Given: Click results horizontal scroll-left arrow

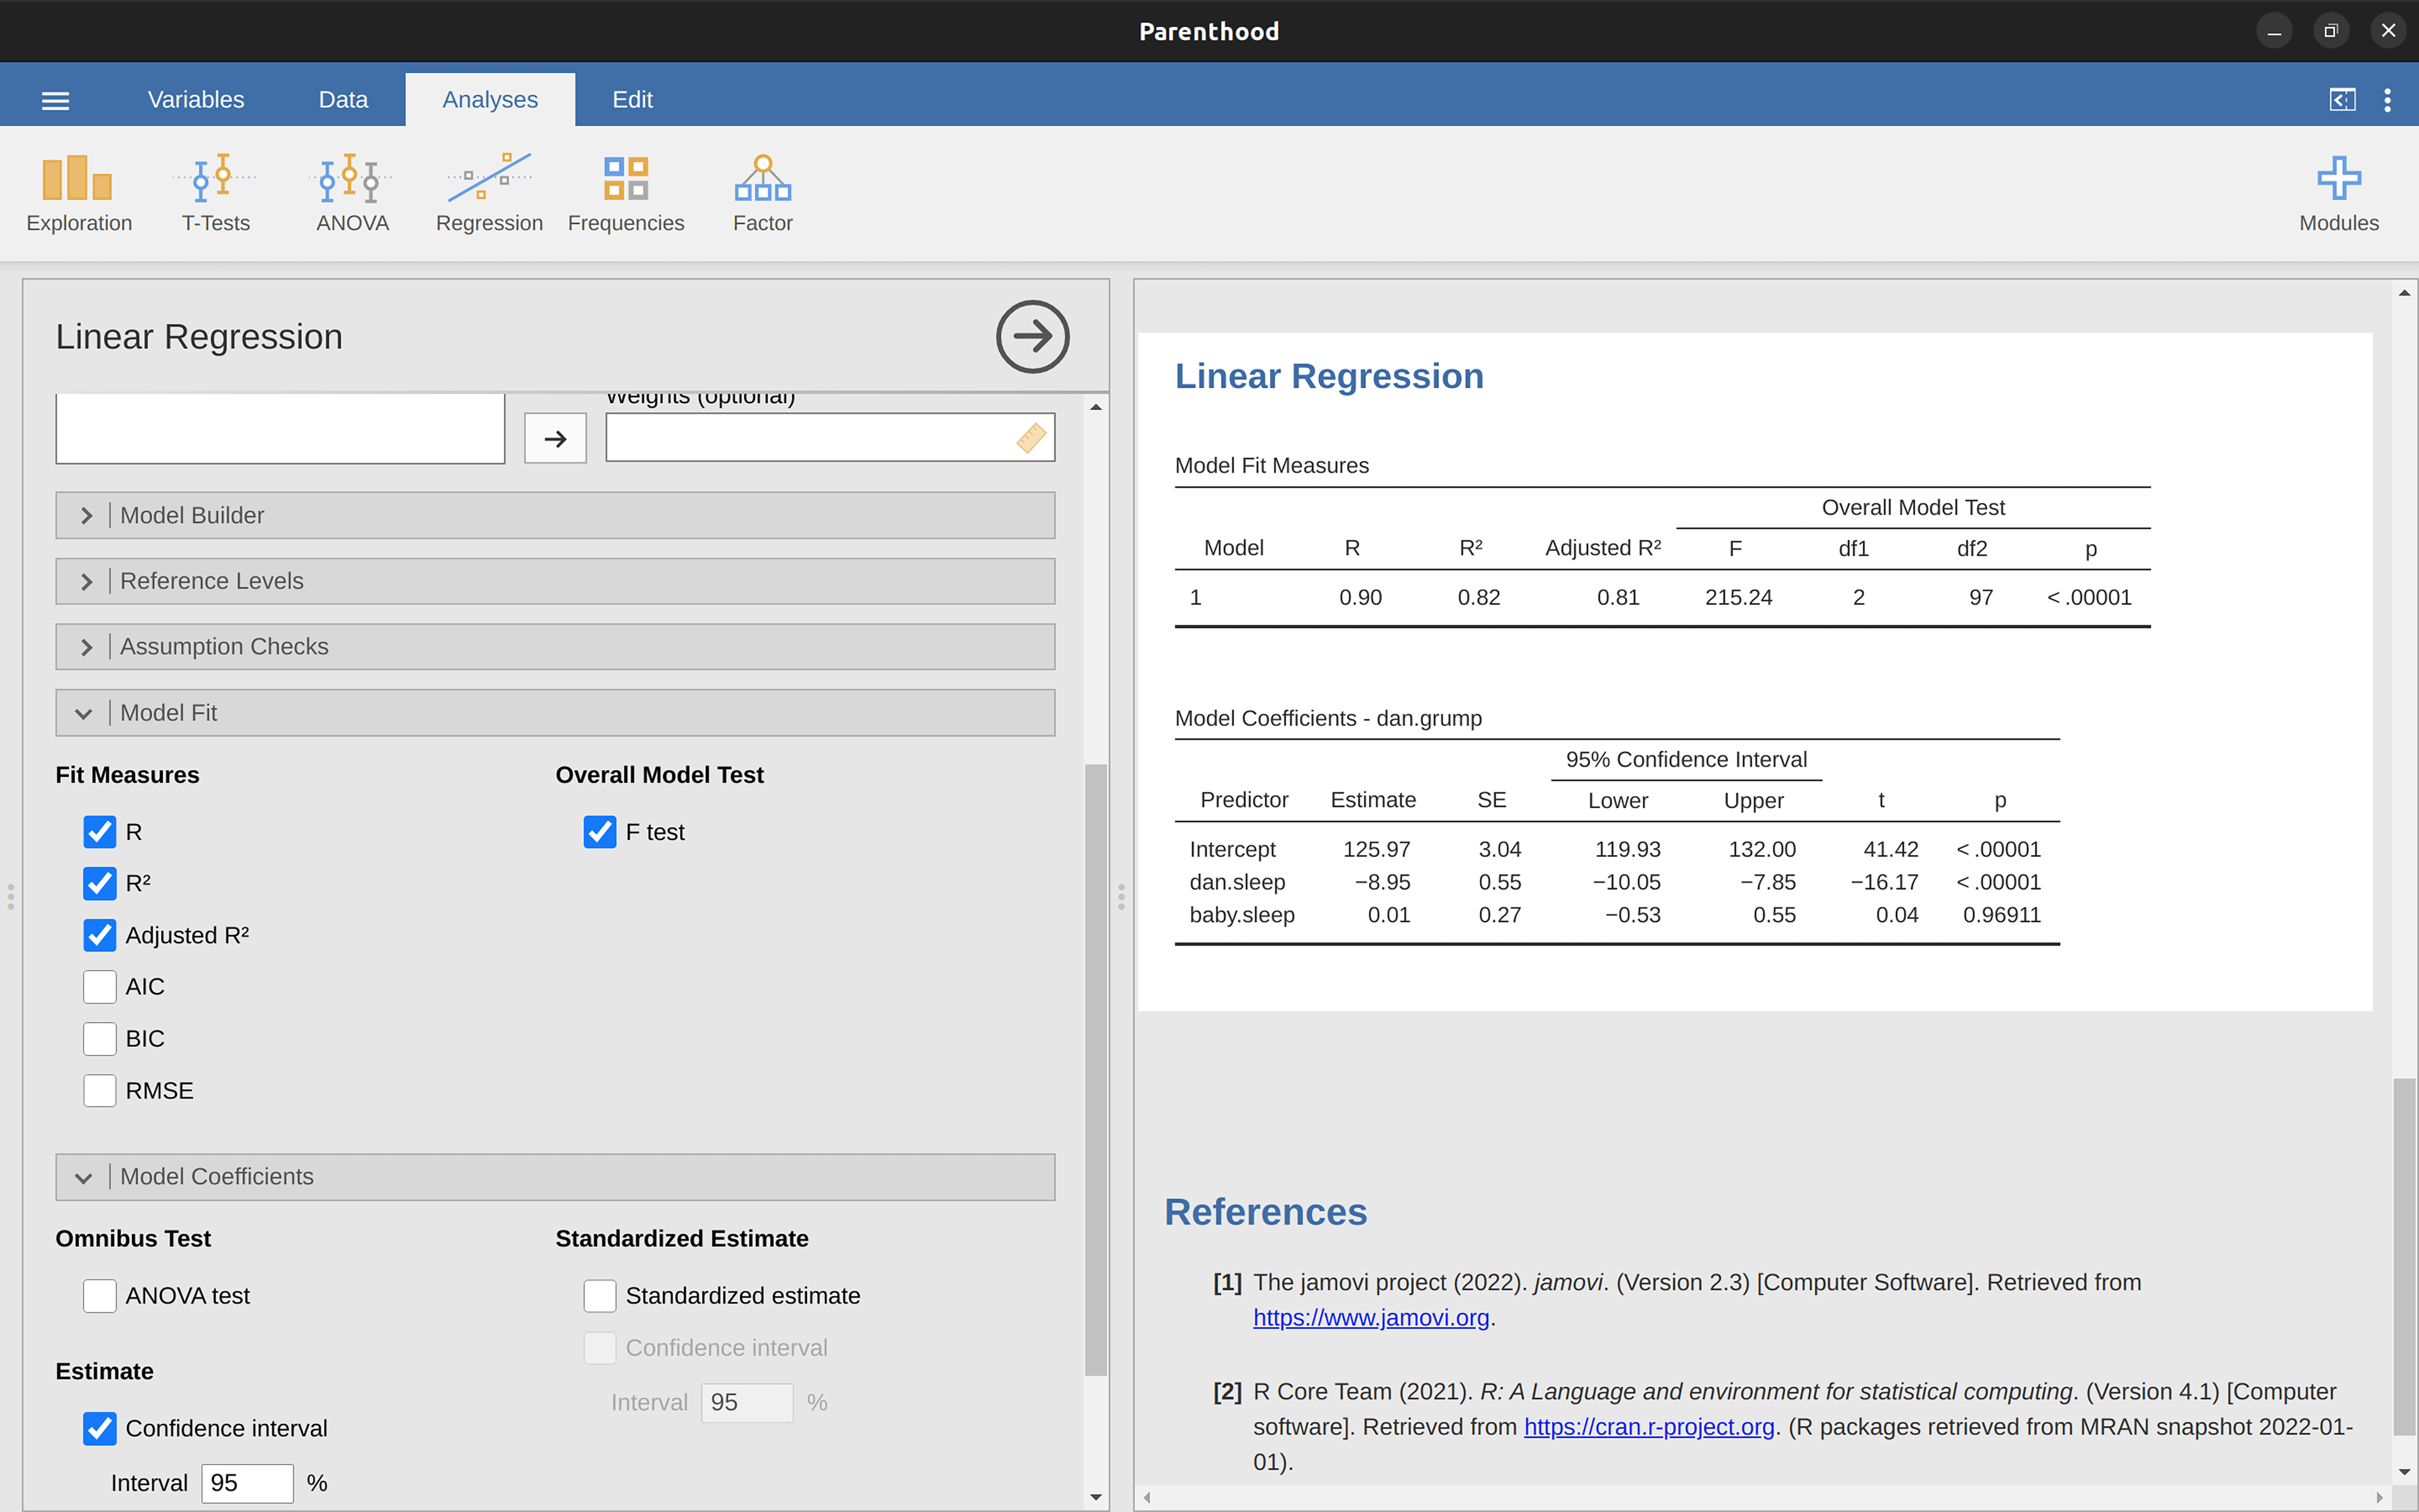Looking at the screenshot, I should click(1147, 1497).
